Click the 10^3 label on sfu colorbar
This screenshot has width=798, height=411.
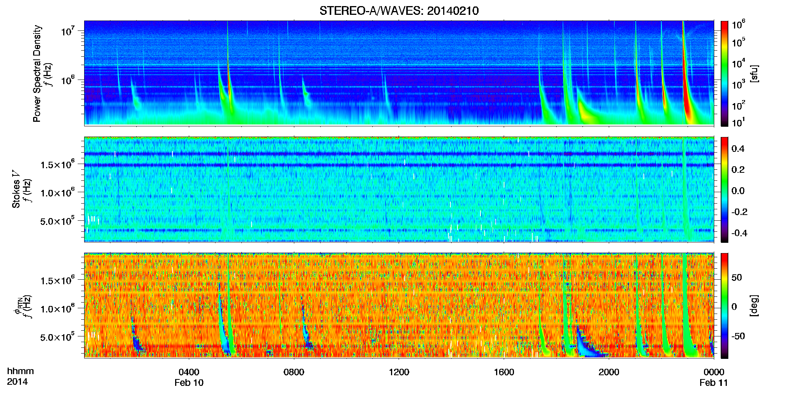[x=738, y=84]
